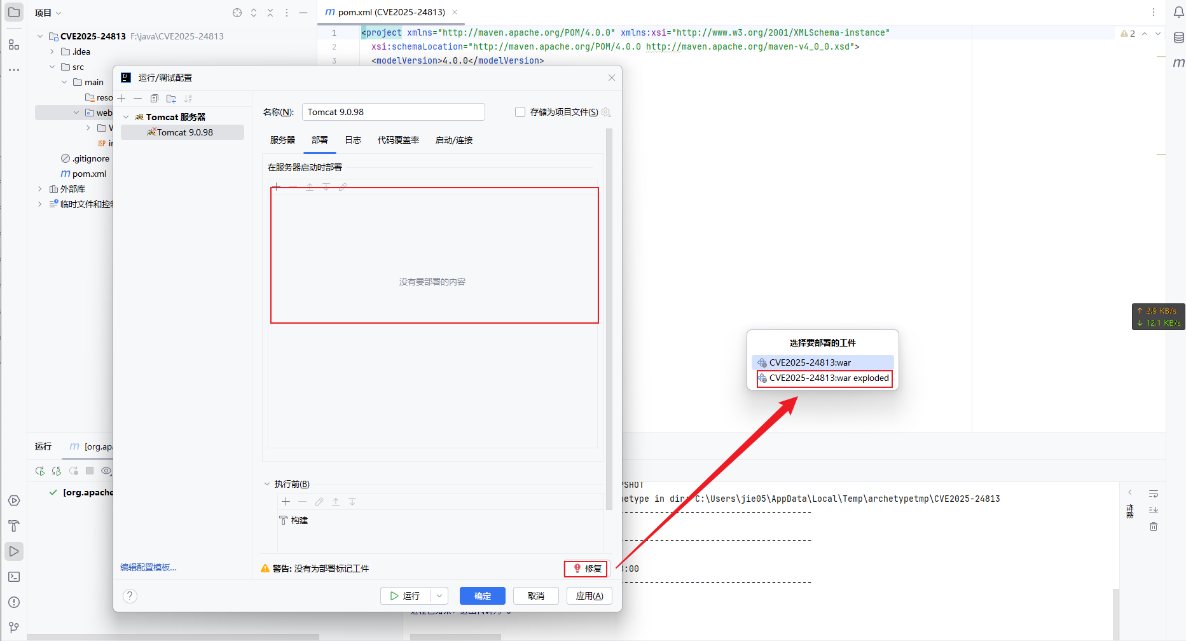Viewport: 1186px width, 641px height.
Task: Open the Terminal tool window icon
Action: 13,577
